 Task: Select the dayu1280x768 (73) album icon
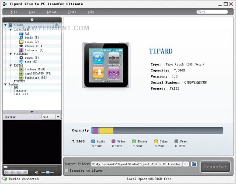[x=21, y=74]
